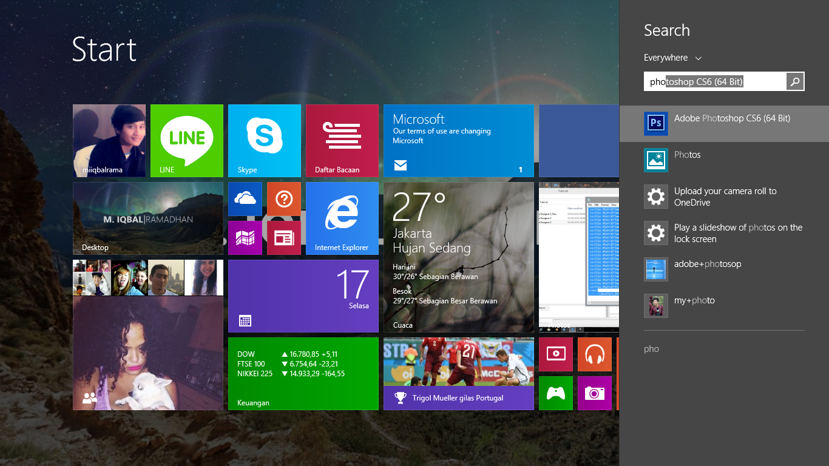Image resolution: width=829 pixels, height=466 pixels.
Task: Select Adobe Photoshop CS6 (64 Bit) result
Action: (x=724, y=124)
